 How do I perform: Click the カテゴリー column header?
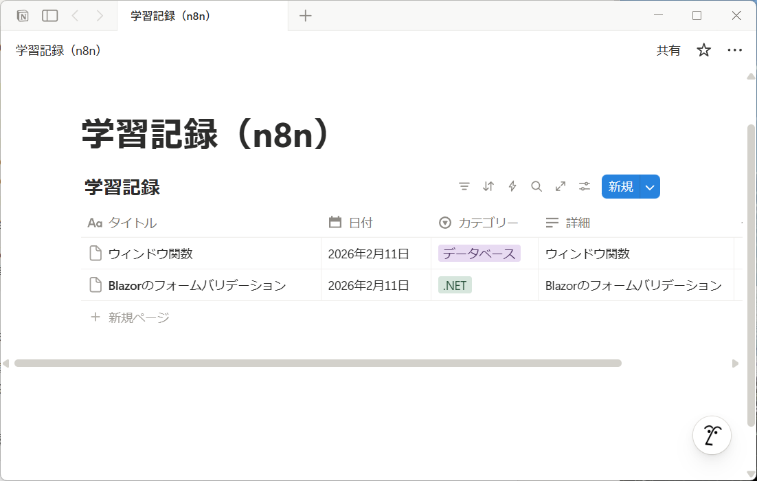[484, 223]
